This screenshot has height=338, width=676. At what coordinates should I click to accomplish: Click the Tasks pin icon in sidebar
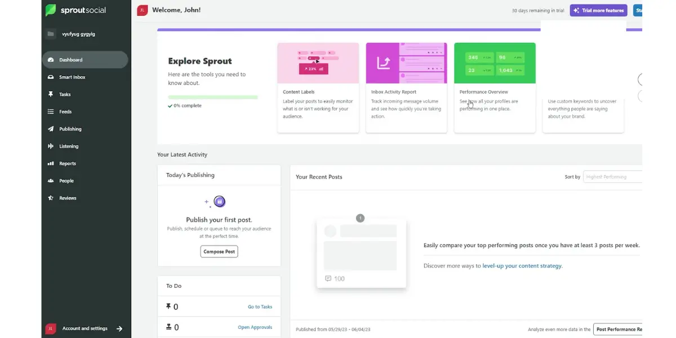[x=51, y=95]
